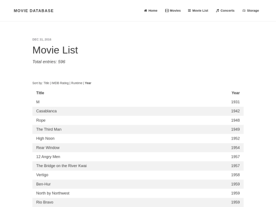Open the Rear Window row
276x207 pixels.
coord(138,148)
